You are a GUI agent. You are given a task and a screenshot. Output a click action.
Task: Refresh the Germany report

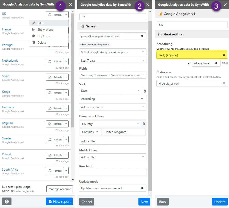tap(55, 108)
